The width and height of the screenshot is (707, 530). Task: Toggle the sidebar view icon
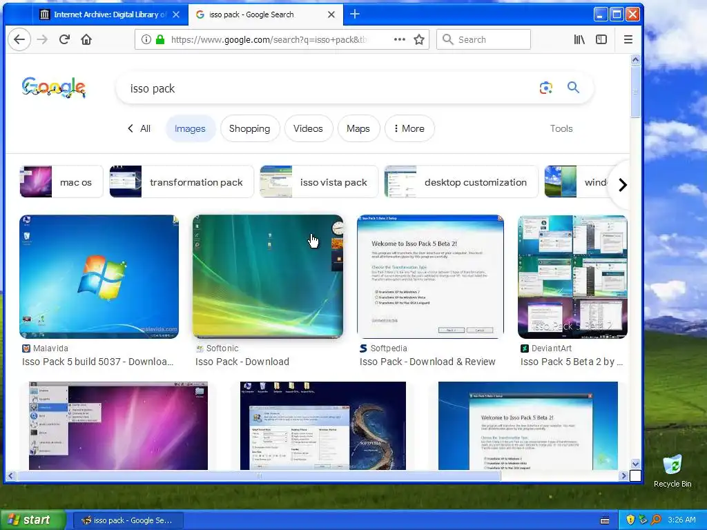pyautogui.click(x=601, y=39)
